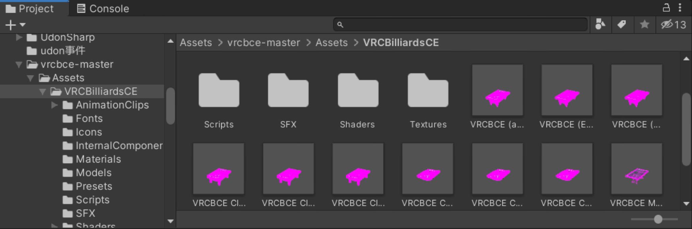Open the Favorites star icon
Screen dimensions: 692x229
(644, 24)
